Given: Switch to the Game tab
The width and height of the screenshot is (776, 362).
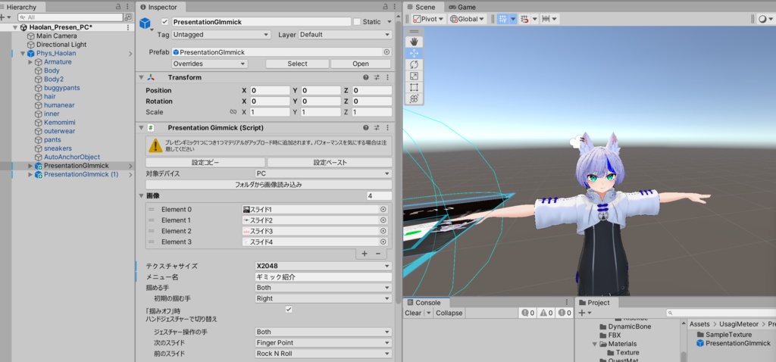Looking at the screenshot, I should (462, 7).
